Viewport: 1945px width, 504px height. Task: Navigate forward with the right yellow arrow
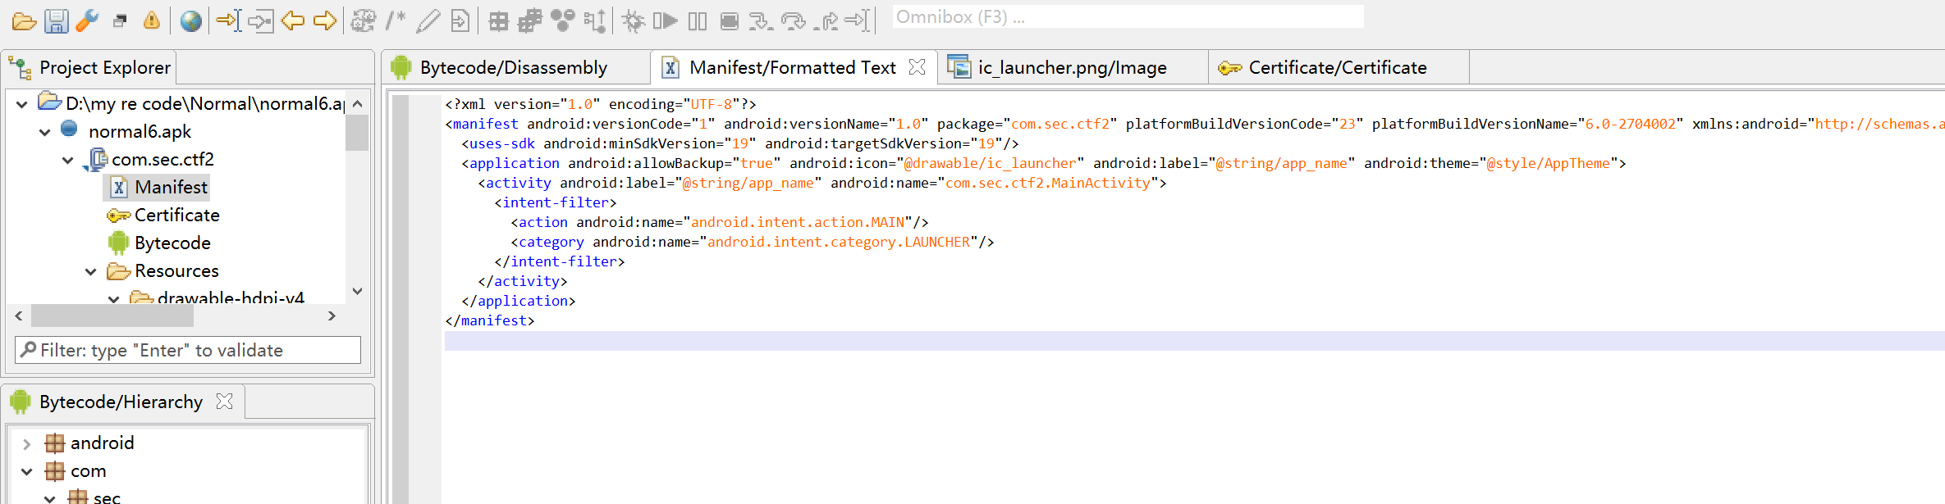tap(325, 20)
